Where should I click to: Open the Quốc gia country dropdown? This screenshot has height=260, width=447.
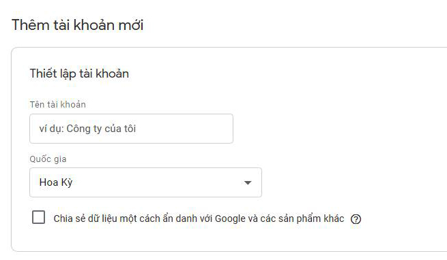pos(145,182)
